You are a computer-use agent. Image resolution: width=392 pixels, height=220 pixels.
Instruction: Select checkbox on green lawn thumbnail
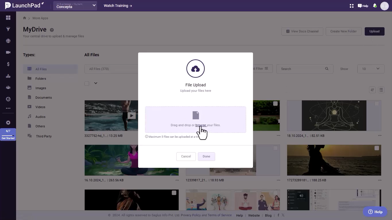275,104
